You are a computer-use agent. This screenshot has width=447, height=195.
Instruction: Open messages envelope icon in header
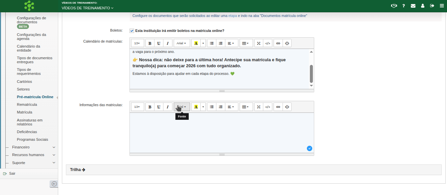(x=413, y=6)
